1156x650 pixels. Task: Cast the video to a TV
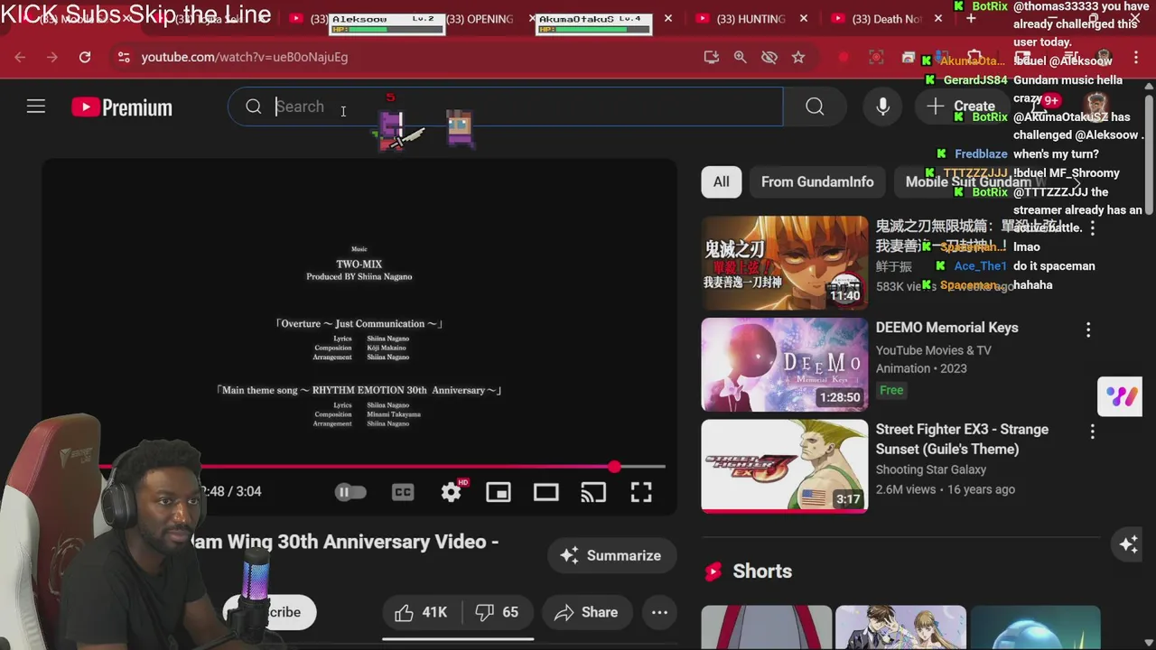(x=593, y=492)
